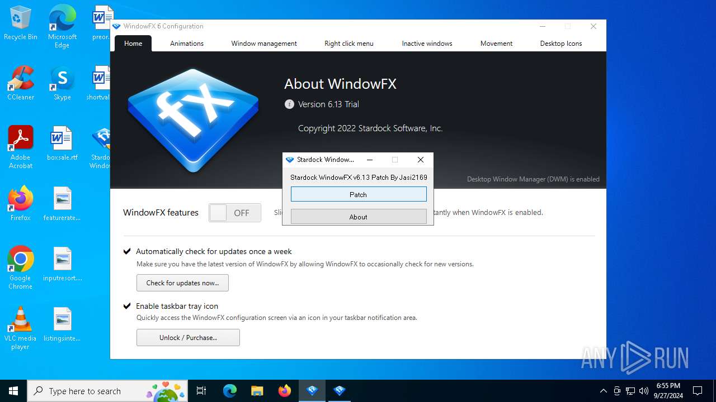This screenshot has width=716, height=402.
Task: Switch to the Window management tab
Action: click(264, 44)
